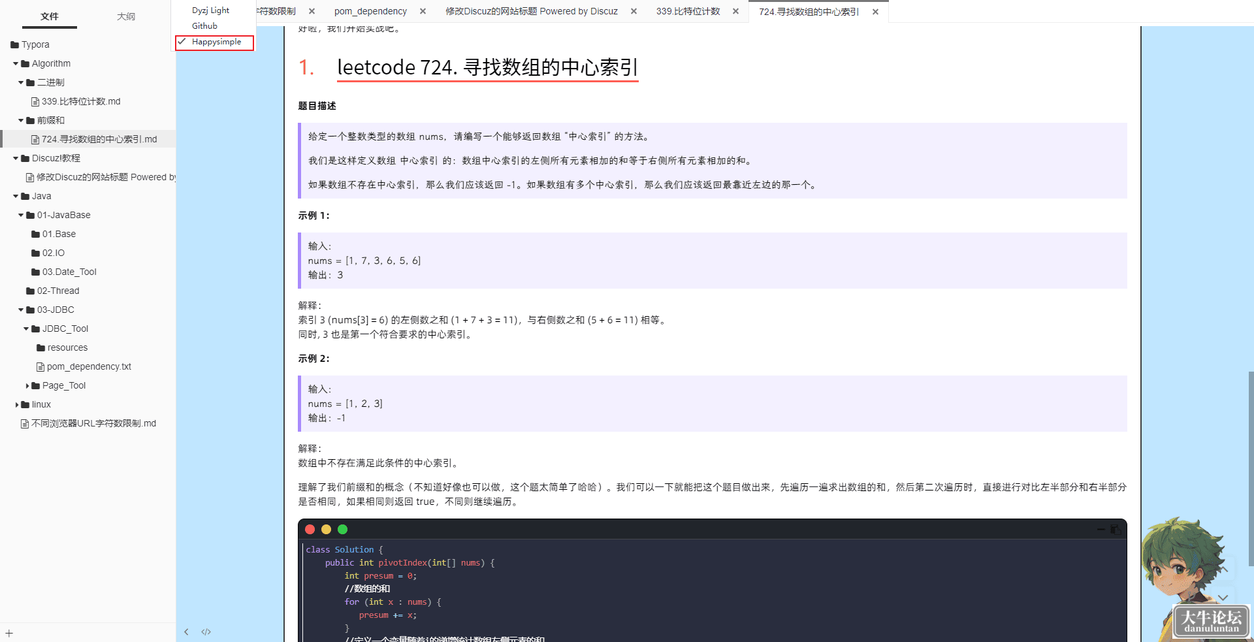Close the 修改Discuz的网站标题 tab

pos(634,11)
